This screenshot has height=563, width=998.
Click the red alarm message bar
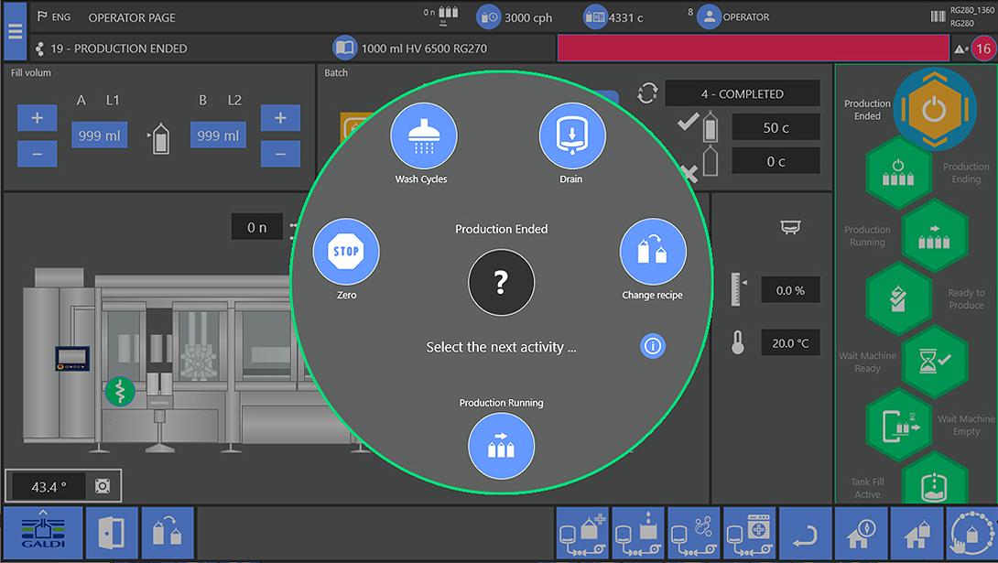pyautogui.click(x=753, y=49)
